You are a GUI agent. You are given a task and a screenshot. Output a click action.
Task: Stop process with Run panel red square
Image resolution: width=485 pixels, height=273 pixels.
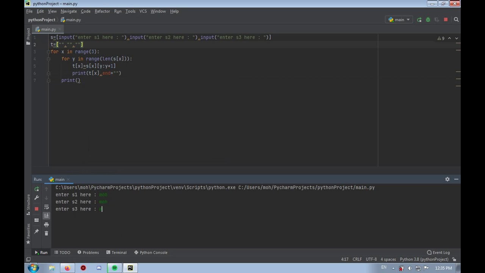coord(36,209)
